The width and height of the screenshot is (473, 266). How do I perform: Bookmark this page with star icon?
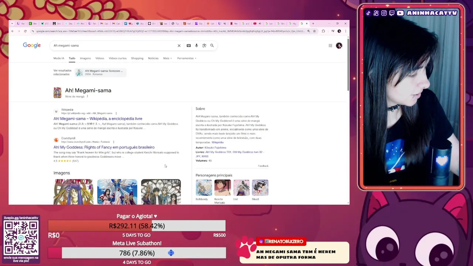coord(314,31)
